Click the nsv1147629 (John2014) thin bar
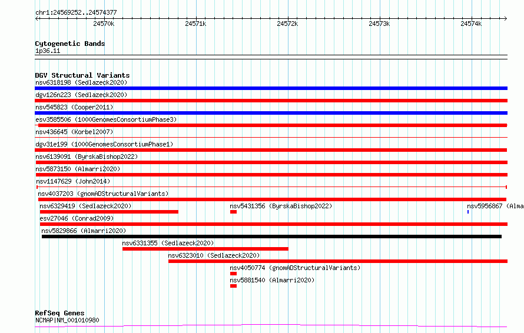This screenshot has width=524, height=333. (x=271, y=187)
